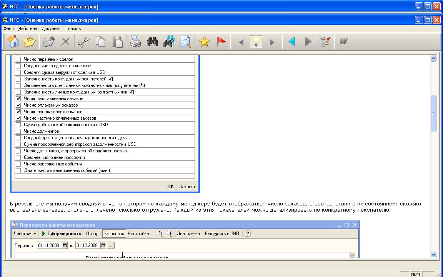Click the printer icon
This screenshot has height=277, width=443.
(x=135, y=42)
